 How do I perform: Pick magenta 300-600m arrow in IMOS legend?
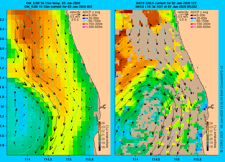(x=193, y=27)
